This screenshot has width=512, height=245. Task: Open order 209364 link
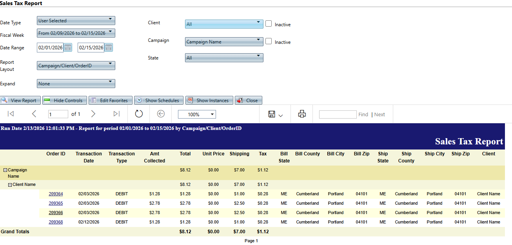pos(56,194)
